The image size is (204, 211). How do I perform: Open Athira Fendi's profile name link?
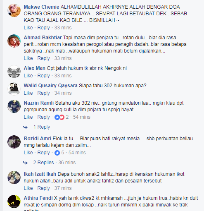click(x=38, y=198)
